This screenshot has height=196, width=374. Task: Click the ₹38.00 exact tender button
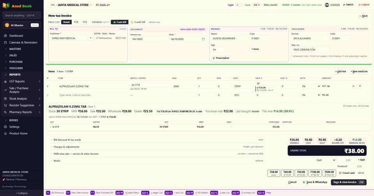tap(273, 173)
